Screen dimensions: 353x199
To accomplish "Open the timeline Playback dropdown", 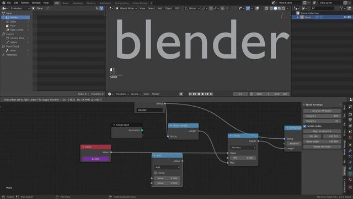I will click(122, 94).
